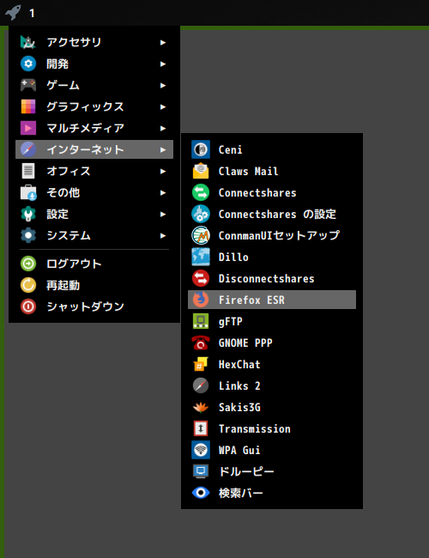Expand the システム submenu arrow
The image size is (429, 558).
[x=163, y=235]
